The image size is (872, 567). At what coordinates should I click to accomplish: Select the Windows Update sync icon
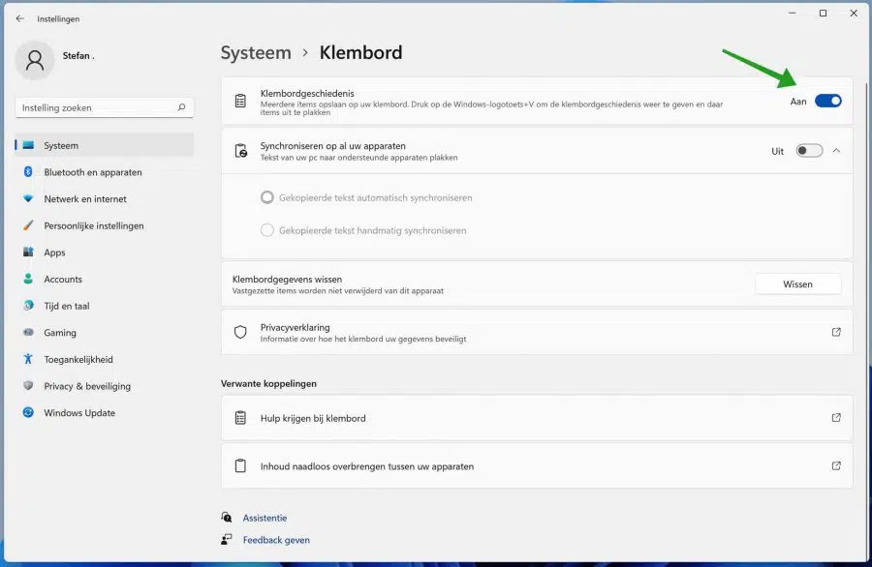(x=28, y=412)
